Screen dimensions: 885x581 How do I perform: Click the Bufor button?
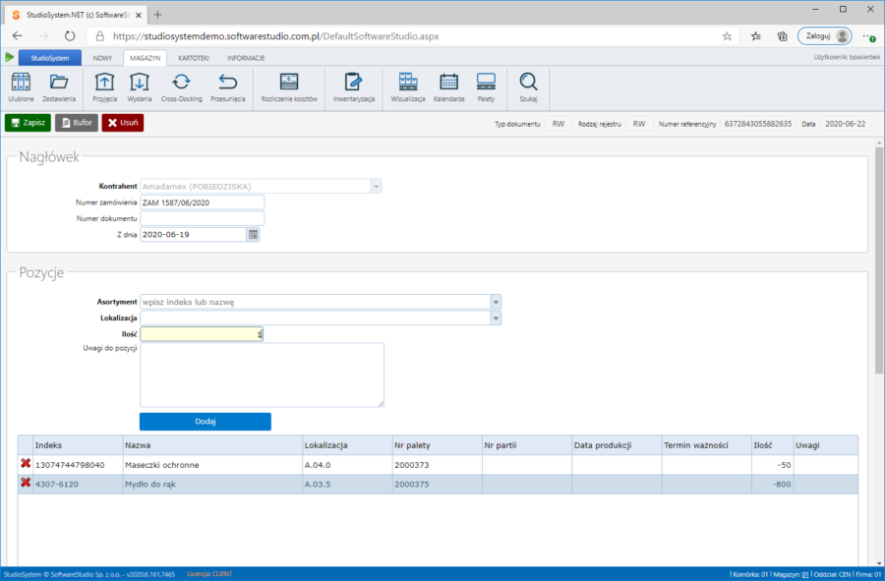77,123
